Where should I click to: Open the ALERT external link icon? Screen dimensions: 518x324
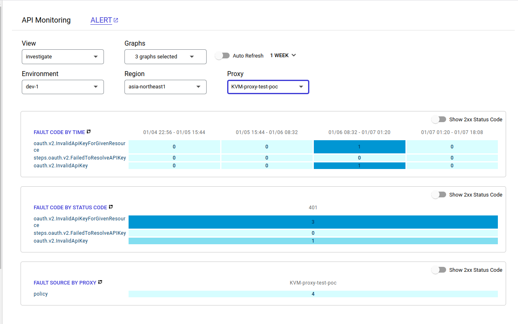tap(116, 20)
